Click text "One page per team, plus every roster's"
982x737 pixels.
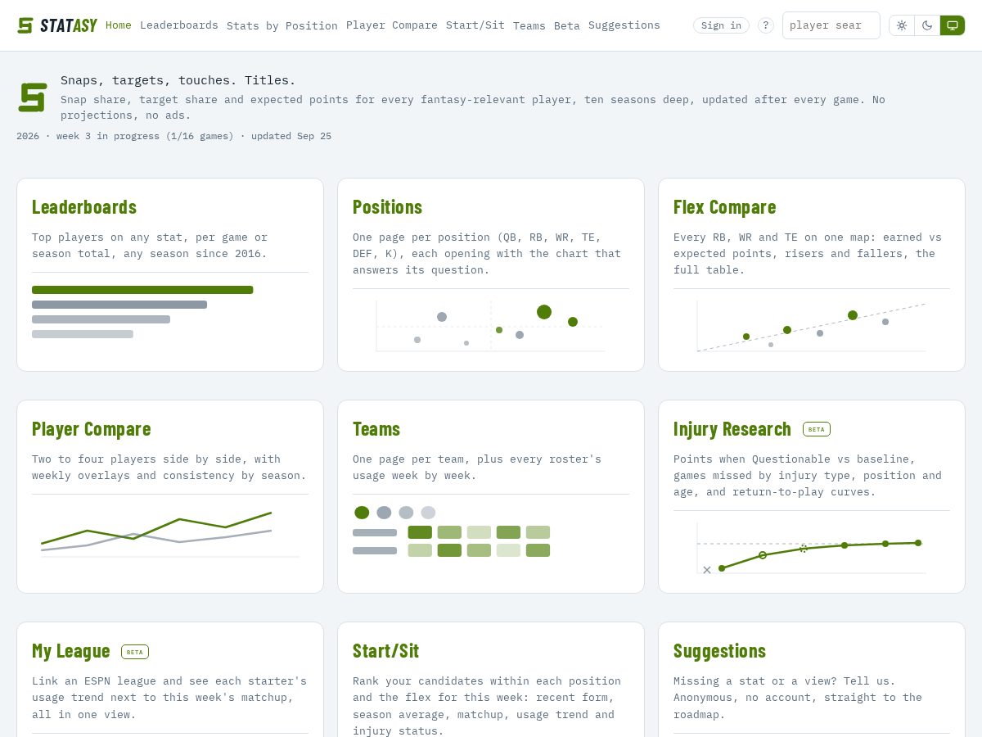click(x=477, y=459)
